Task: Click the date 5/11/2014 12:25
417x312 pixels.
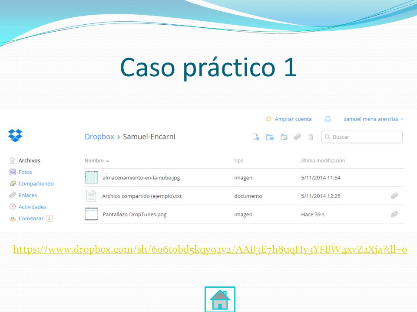Action: click(321, 196)
